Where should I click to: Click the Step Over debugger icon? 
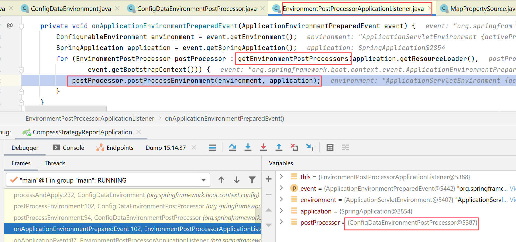(x=232, y=148)
